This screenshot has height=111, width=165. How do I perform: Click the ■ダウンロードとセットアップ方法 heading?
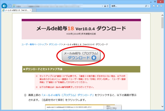click(43, 69)
